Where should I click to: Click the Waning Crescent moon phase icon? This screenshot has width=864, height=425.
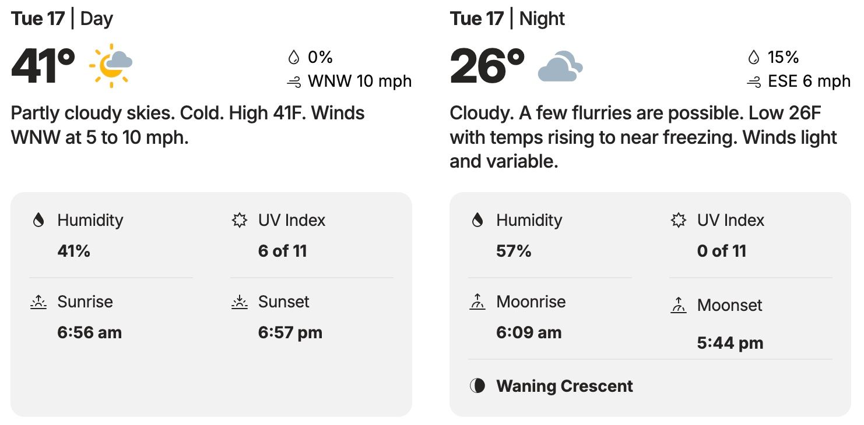pos(477,386)
